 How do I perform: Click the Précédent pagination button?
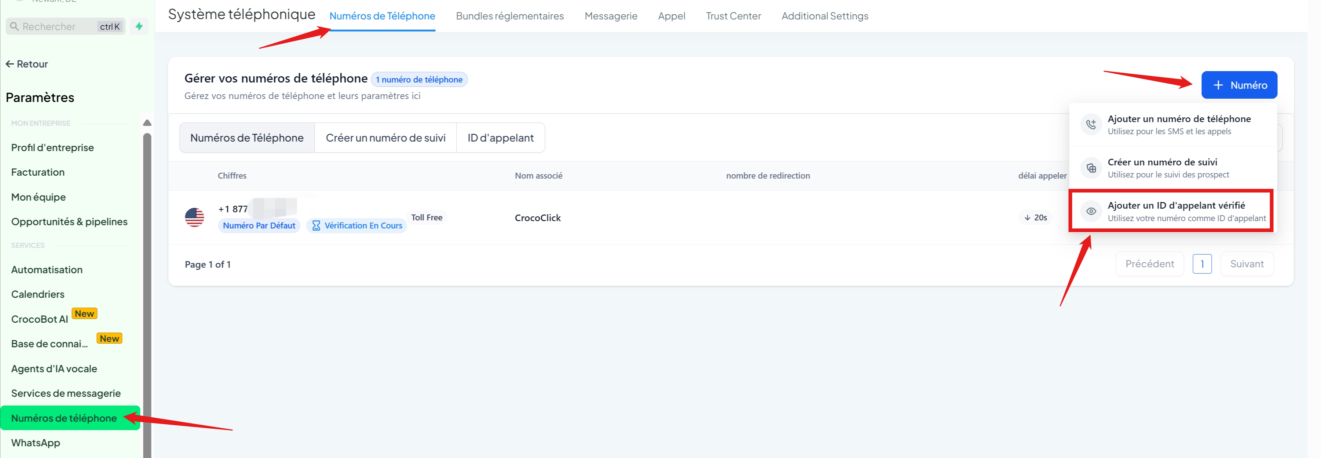pyautogui.click(x=1149, y=264)
